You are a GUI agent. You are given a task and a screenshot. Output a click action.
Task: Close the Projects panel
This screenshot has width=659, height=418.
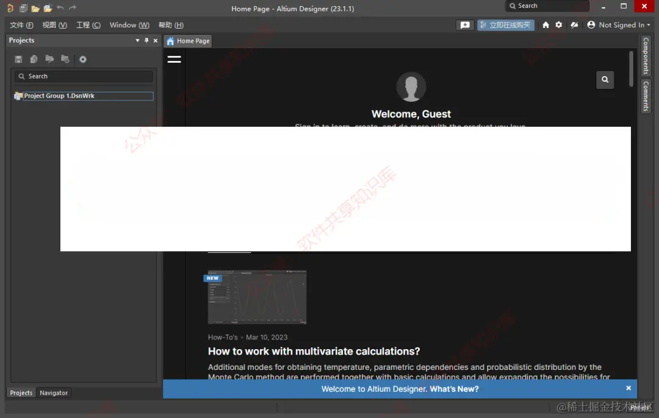click(x=156, y=40)
